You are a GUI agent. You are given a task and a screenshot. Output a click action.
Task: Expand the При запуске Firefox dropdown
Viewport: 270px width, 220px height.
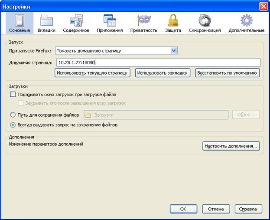117,51
